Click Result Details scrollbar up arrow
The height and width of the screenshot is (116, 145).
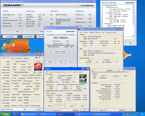[x=134, y=6]
